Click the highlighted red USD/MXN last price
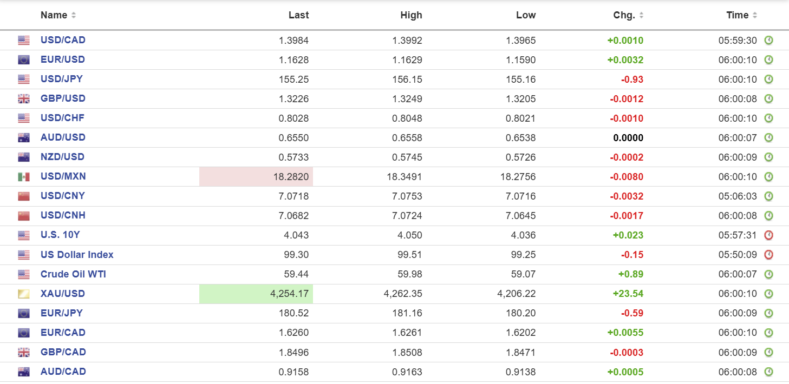 pyautogui.click(x=292, y=177)
